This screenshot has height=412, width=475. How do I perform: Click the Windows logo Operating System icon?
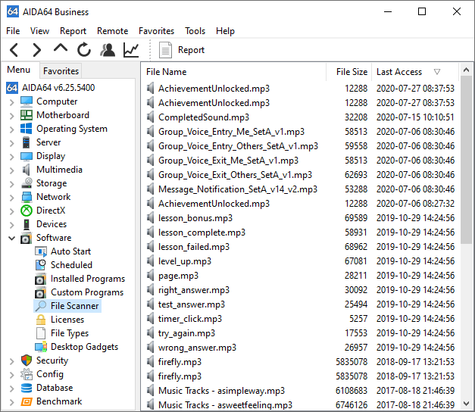click(26, 129)
